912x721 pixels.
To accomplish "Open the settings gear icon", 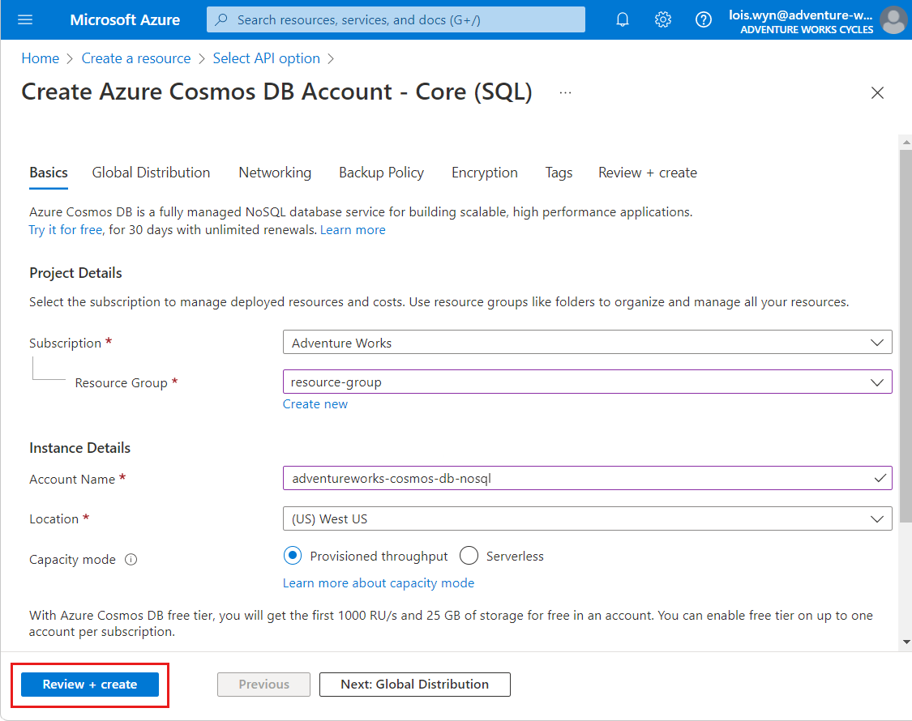I will point(663,19).
